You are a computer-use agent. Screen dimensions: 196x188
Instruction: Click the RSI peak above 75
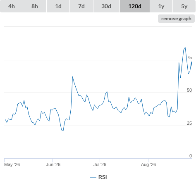[x=185, y=48]
